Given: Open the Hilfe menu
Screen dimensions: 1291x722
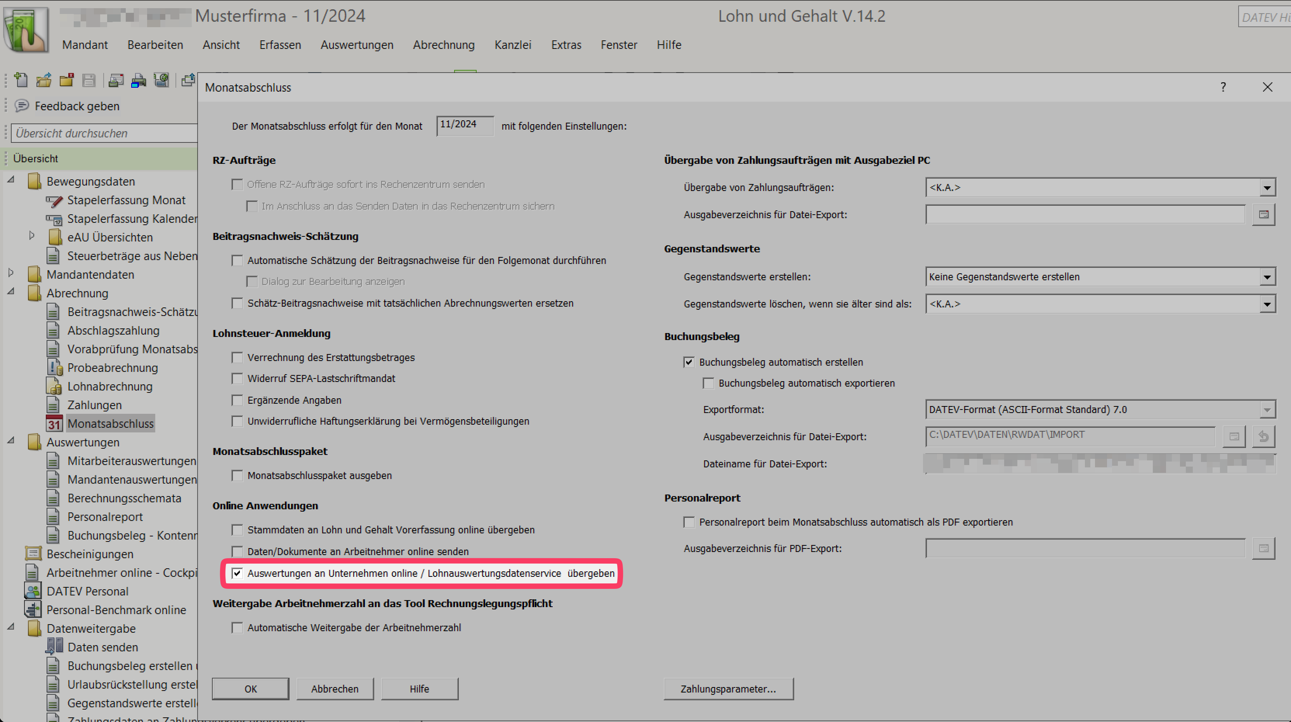Looking at the screenshot, I should click(x=668, y=45).
